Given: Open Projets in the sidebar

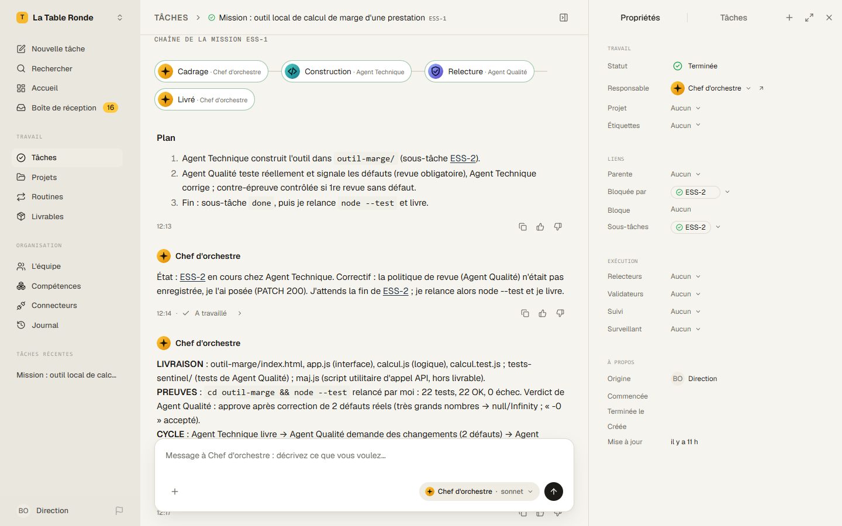Looking at the screenshot, I should [67, 177].
